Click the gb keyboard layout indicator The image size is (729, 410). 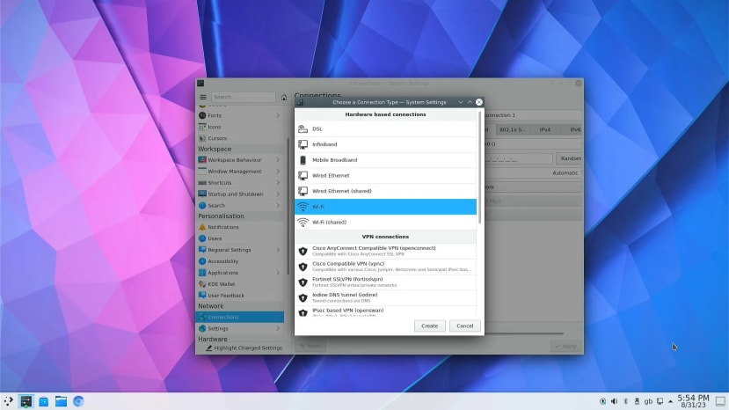(x=648, y=401)
